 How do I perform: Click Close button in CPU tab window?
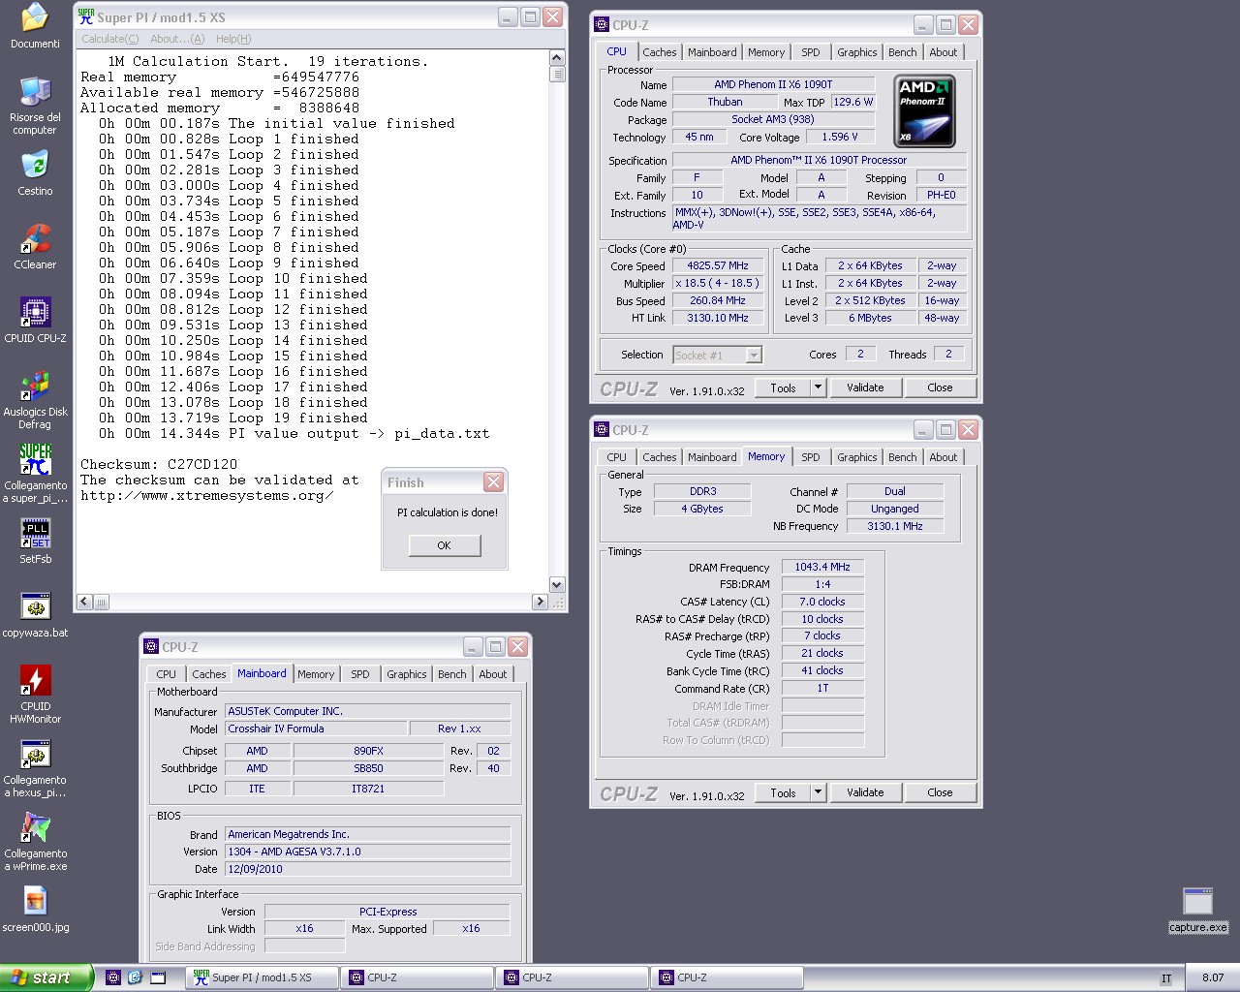940,387
